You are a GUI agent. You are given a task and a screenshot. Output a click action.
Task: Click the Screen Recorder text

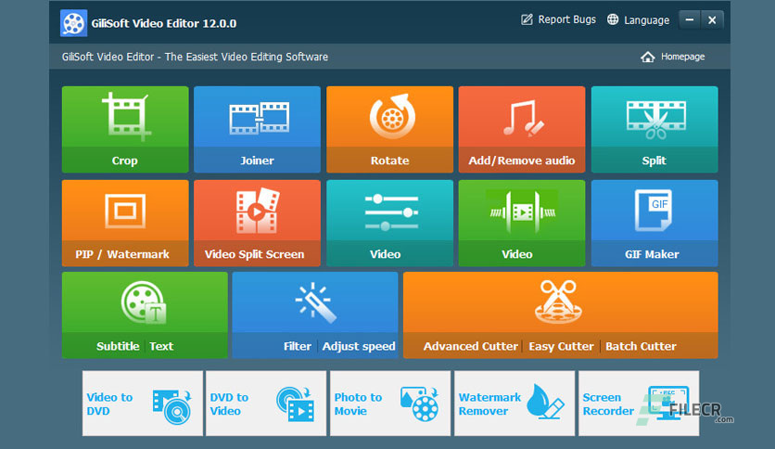point(608,404)
